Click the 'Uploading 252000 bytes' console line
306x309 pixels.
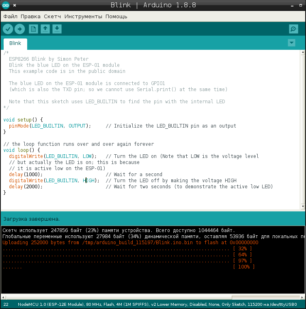pos(130,243)
